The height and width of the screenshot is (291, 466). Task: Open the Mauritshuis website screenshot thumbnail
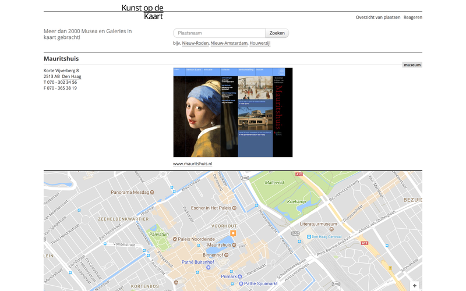tap(232, 112)
